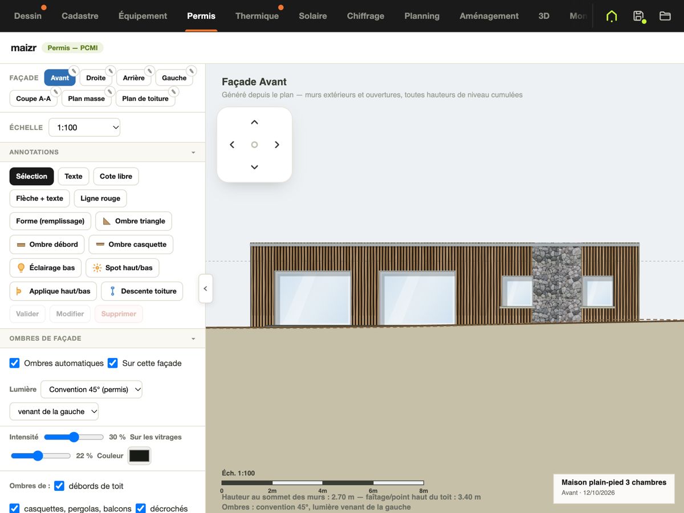The height and width of the screenshot is (513, 684).
Task: Open the Chiffrage tab
Action: tap(365, 16)
